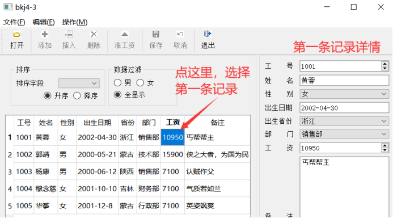This screenshot has width=393, height=218.
Task: Click the cell 财务部
Action: (x=149, y=188)
